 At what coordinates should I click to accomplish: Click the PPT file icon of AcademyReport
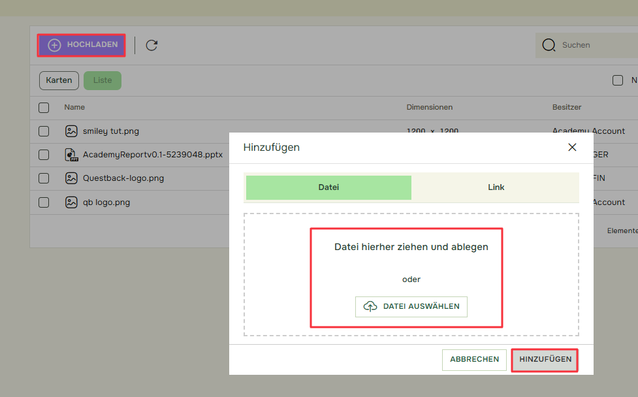pyautogui.click(x=71, y=155)
